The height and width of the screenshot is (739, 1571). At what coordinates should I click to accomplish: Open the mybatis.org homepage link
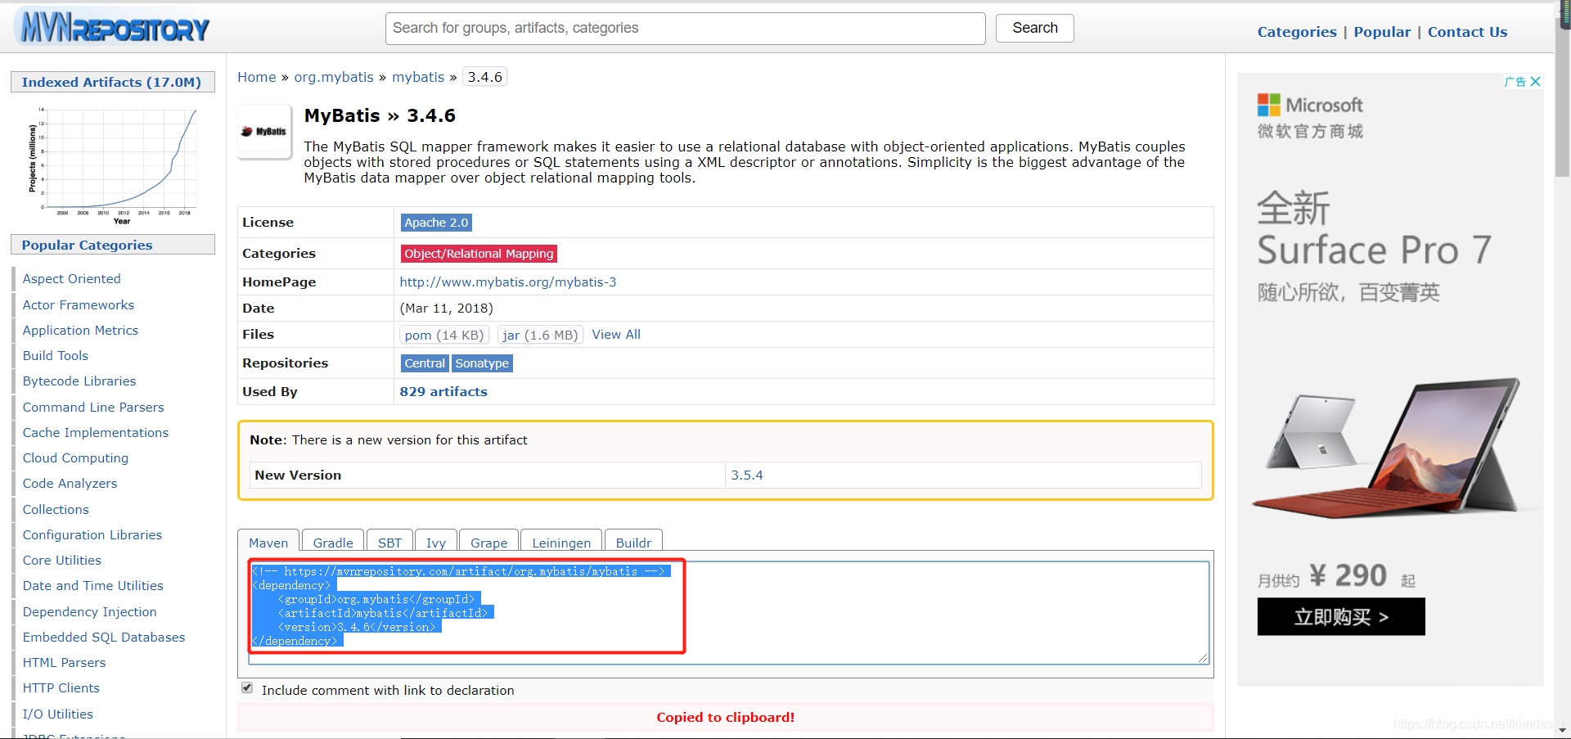[x=508, y=282]
